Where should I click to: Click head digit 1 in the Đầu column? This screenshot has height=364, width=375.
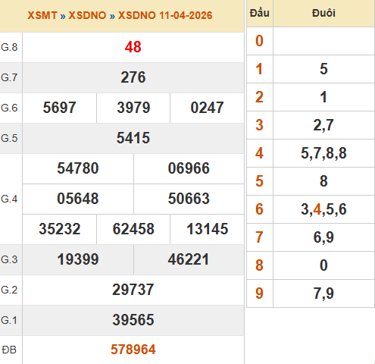(x=259, y=69)
